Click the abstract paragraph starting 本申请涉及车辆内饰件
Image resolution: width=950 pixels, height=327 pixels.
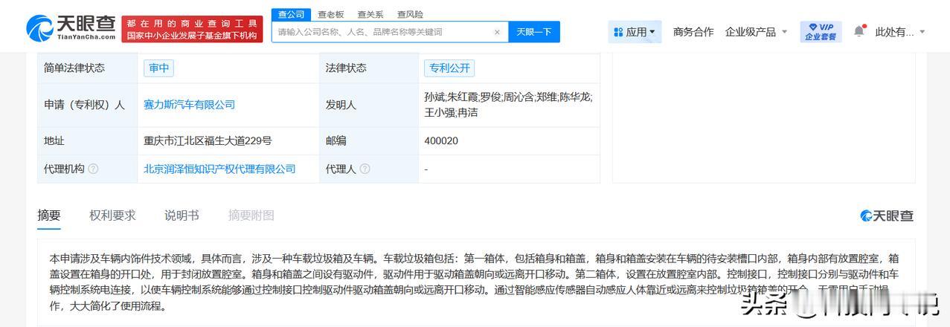tap(475, 282)
